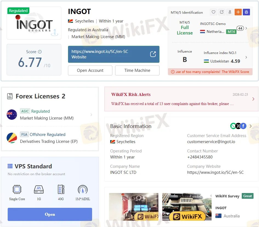
Task: Click the orange plus icon
Action: pos(238,12)
